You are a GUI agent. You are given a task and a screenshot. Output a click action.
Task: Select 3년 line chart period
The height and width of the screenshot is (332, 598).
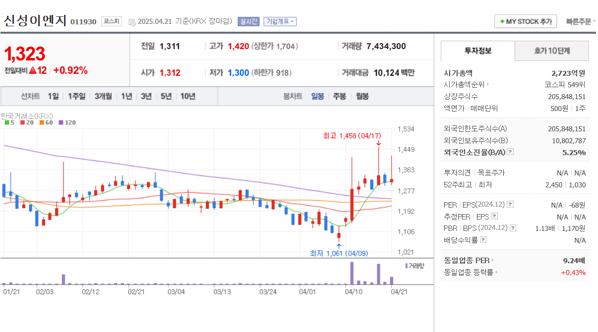point(146,96)
